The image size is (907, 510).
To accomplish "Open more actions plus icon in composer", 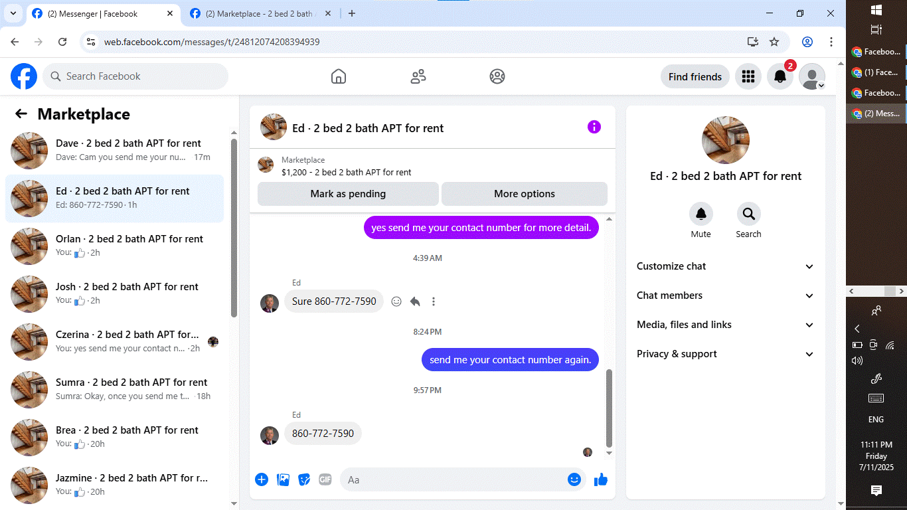I will pos(262,479).
